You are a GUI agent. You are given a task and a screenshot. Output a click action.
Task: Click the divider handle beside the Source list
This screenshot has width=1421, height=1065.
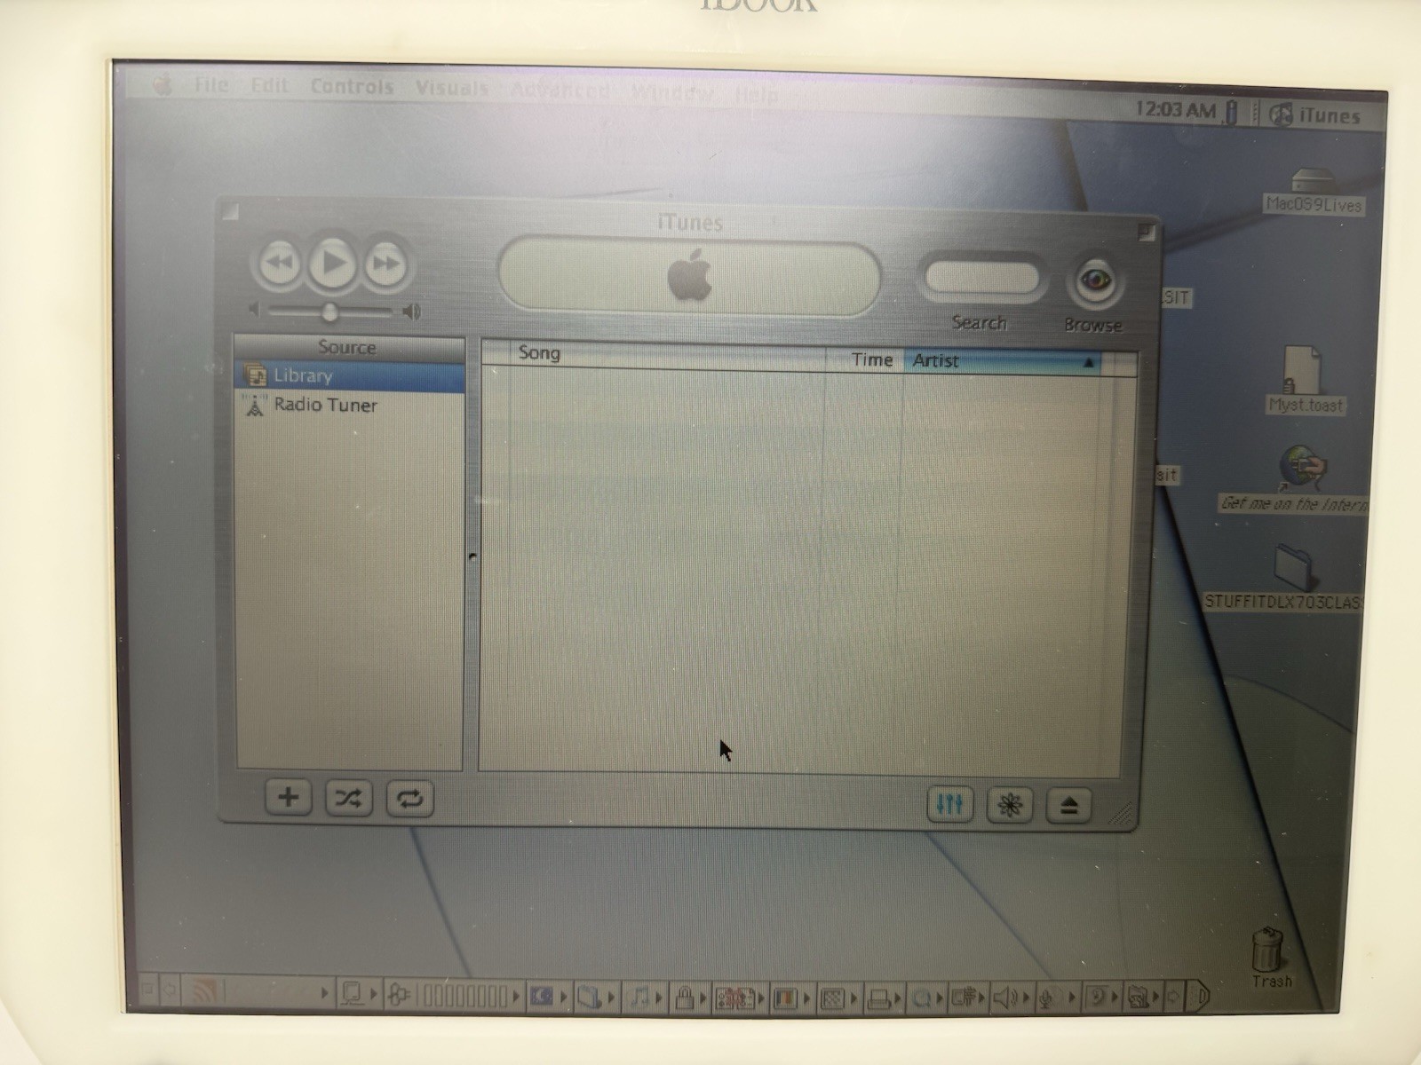(x=472, y=556)
